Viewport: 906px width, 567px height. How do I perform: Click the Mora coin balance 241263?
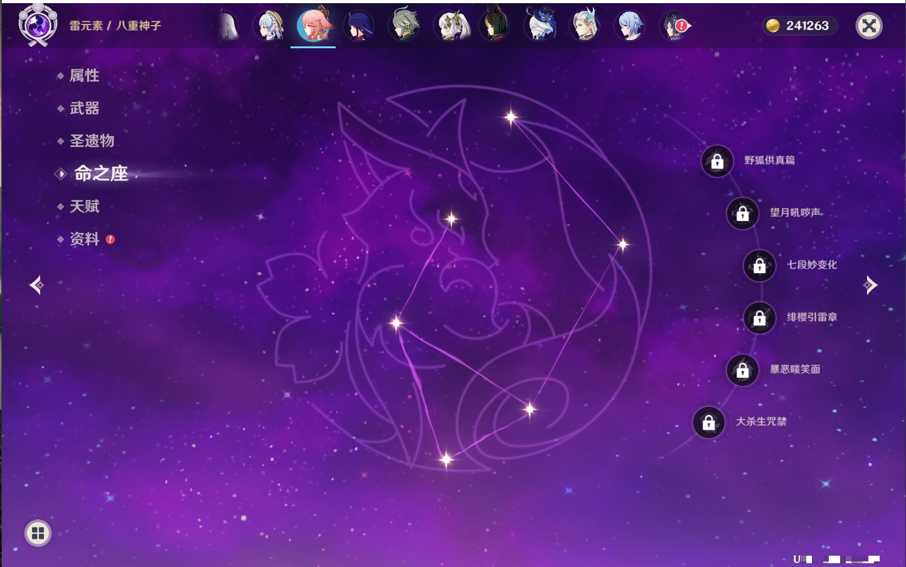point(799,26)
